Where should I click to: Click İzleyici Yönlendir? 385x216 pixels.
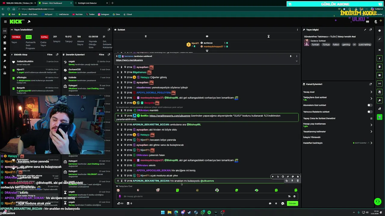coord(312,137)
